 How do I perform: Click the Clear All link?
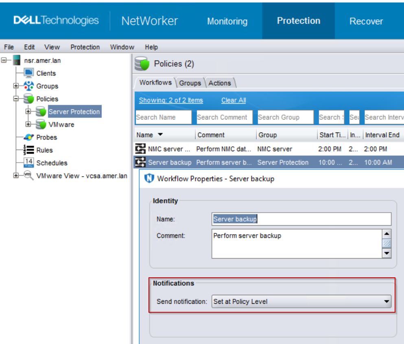(x=233, y=100)
